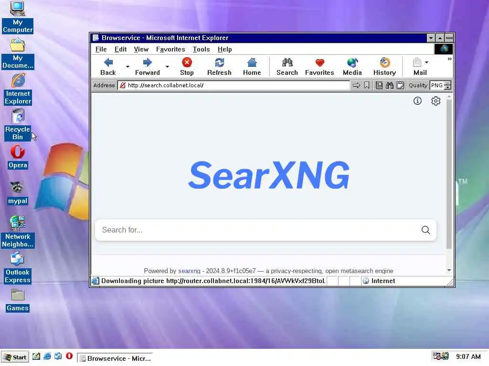Click the outline bookmark icon in Browservice bar
Screen dimensions: 489x366
pyautogui.click(x=367, y=85)
